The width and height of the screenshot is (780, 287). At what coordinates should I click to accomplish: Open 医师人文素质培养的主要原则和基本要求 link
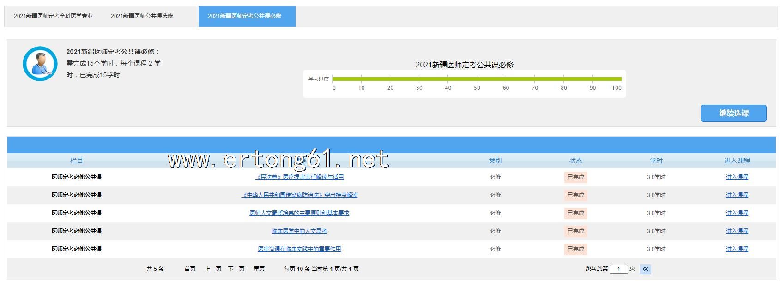click(299, 213)
